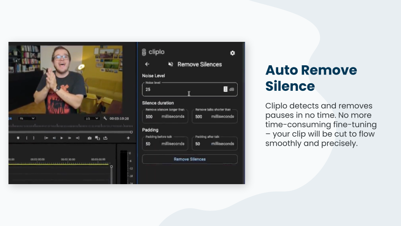The height and width of the screenshot is (226, 401).
Task: Click timeline ruler at 00:03:00:00
Action: [98, 159]
